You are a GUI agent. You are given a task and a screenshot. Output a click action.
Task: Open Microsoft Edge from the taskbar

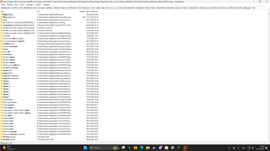pyautogui.click(x=142, y=148)
